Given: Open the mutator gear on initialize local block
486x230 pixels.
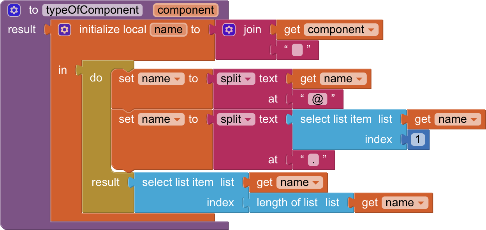Looking at the screenshot, I should click(64, 30).
